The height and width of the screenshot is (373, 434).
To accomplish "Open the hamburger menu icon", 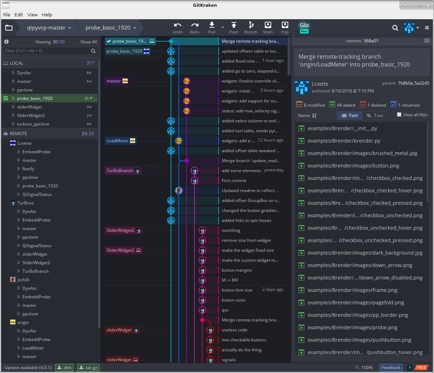I will [x=427, y=28].
